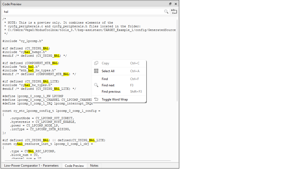Viewport: 301px width, 169px height.
Task: Select the Code Preview bottom tab
Action: 74,166
